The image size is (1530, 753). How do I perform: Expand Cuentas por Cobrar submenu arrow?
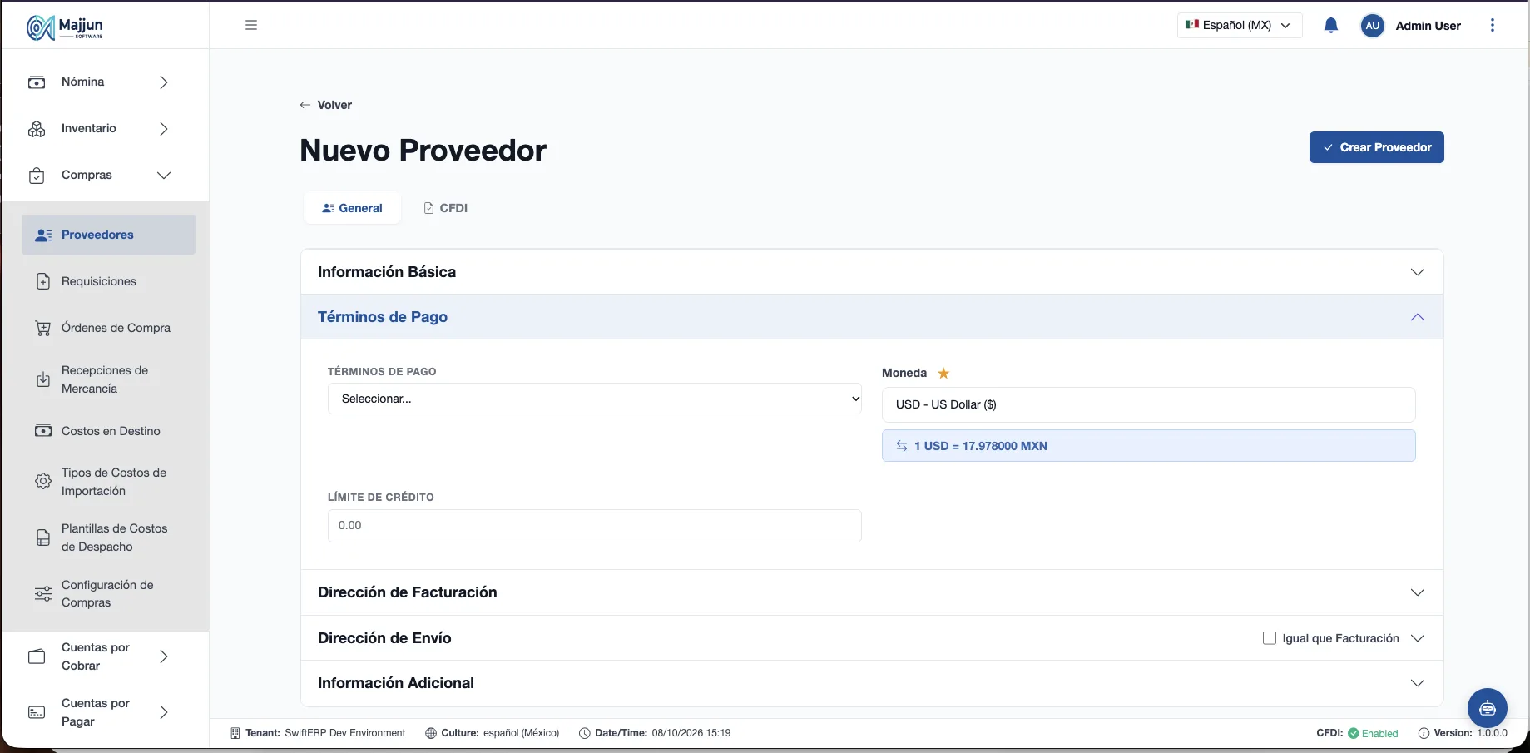164,656
